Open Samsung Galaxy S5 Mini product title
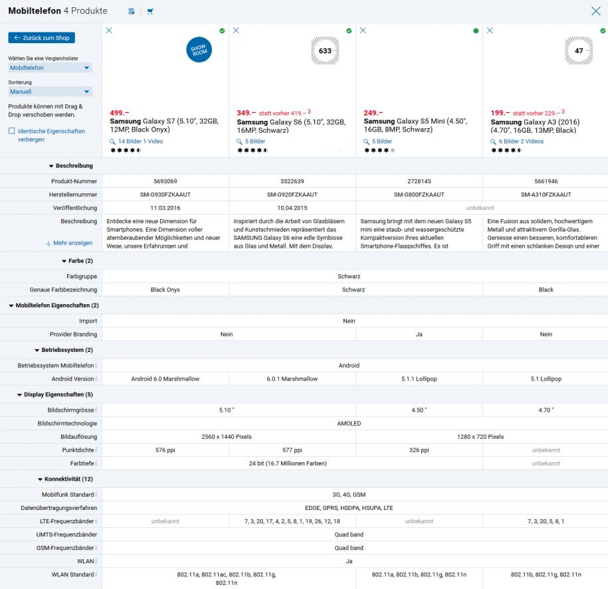 click(x=416, y=125)
